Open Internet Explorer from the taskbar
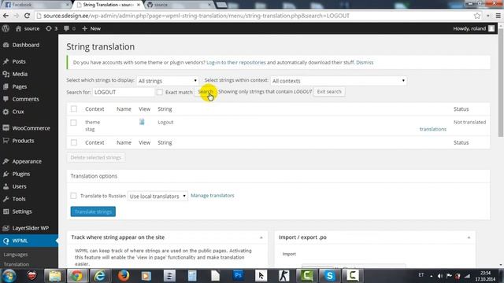Image resolution: width=504 pixels, height=283 pixels. pos(100,276)
